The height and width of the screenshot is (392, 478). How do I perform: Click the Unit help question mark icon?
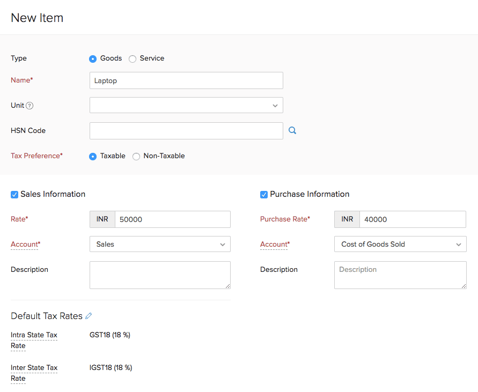click(30, 106)
